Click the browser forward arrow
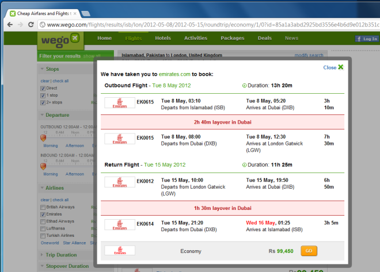Viewport: 380px width, 272px height. click(20, 25)
